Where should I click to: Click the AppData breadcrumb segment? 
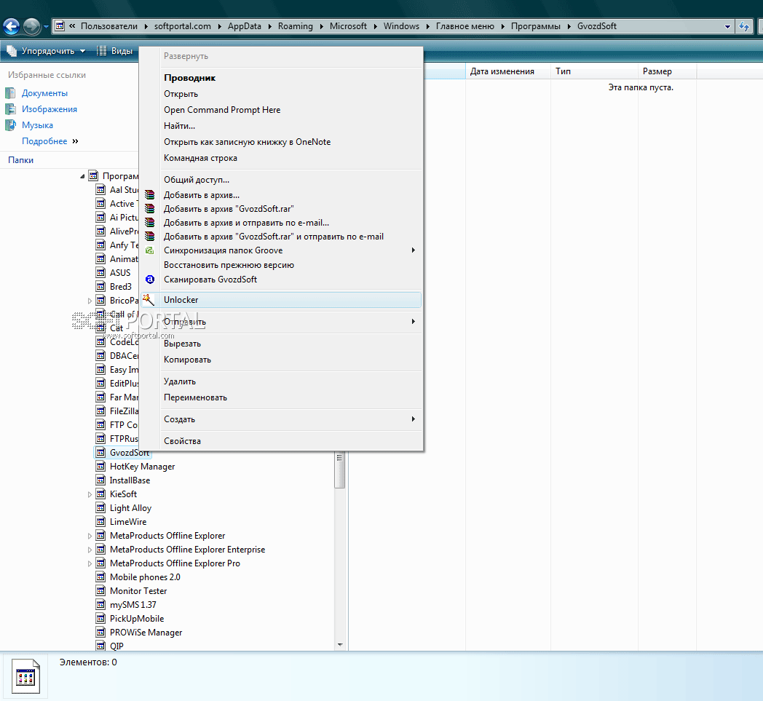coord(245,26)
